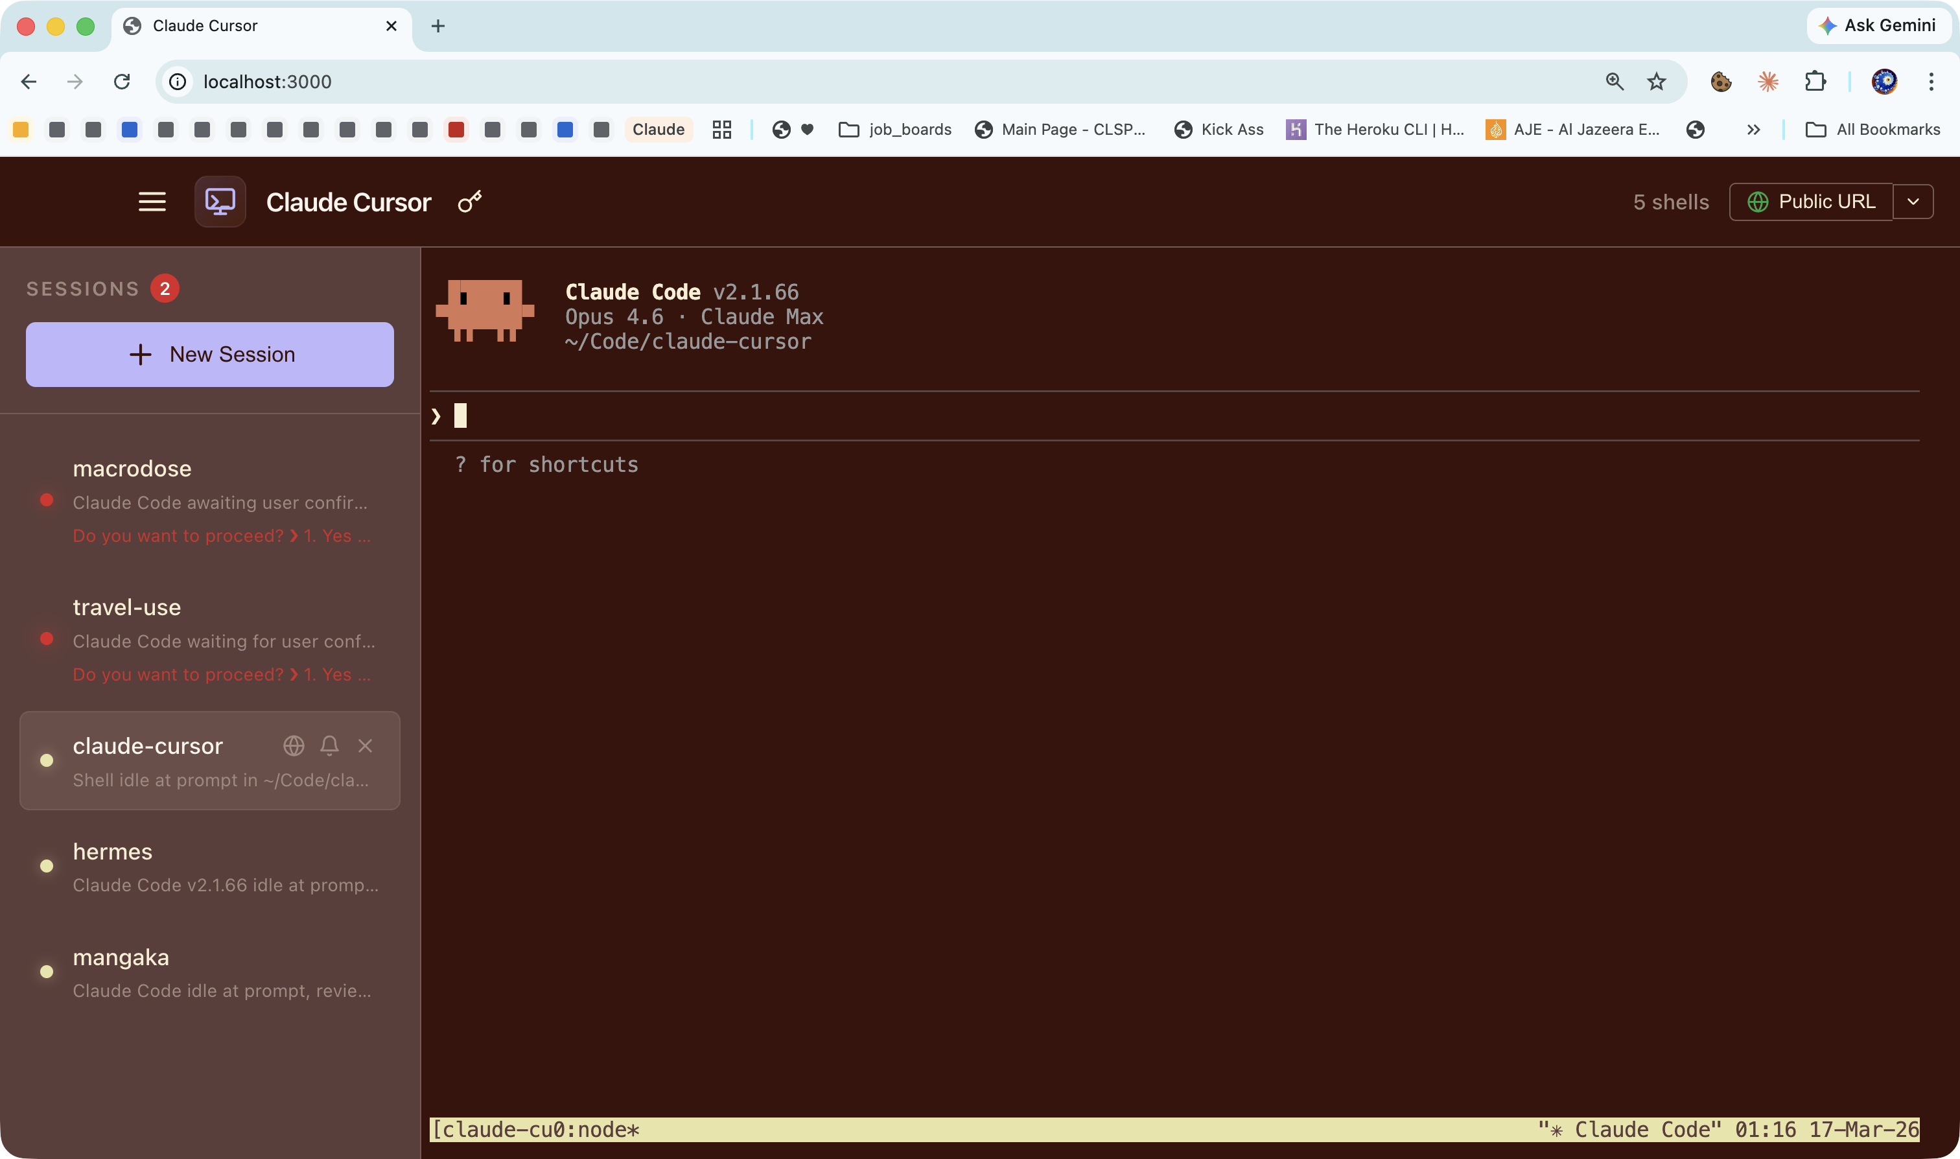Open the browser Extensions puzzle icon

[1815, 82]
